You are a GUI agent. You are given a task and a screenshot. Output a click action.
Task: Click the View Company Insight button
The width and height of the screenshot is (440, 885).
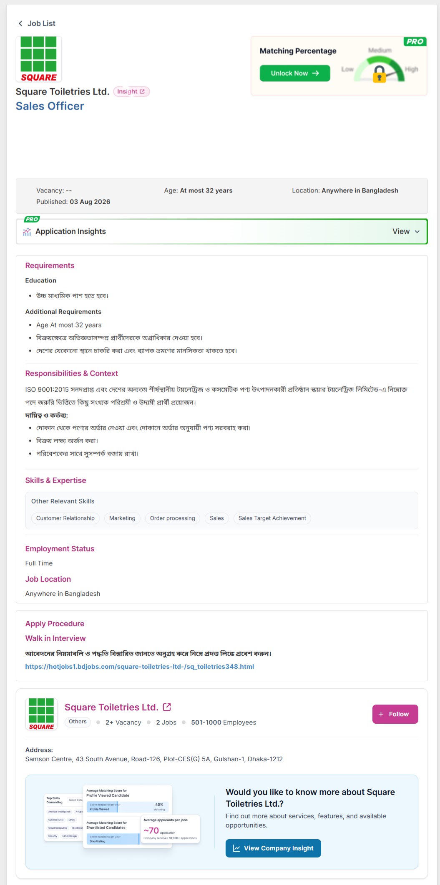click(273, 848)
